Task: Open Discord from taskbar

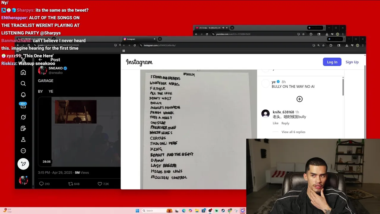Action: coord(243,211)
